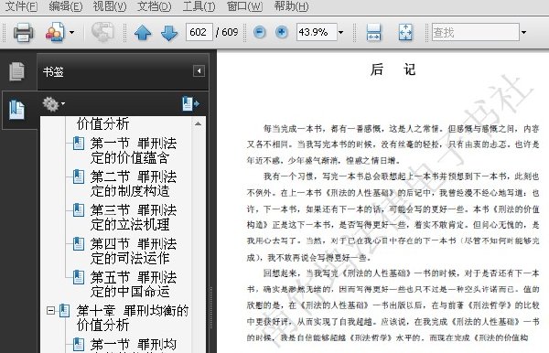Collapse the 书签 panel with arrow button
Viewport: 549px width, 353px height.
coord(199,71)
